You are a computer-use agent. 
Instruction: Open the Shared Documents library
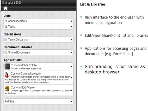pos(39,52)
